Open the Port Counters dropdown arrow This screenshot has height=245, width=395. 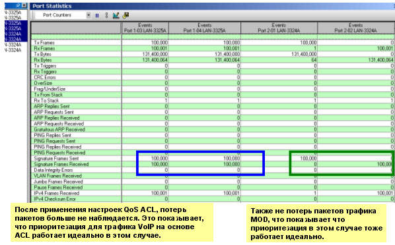point(88,15)
